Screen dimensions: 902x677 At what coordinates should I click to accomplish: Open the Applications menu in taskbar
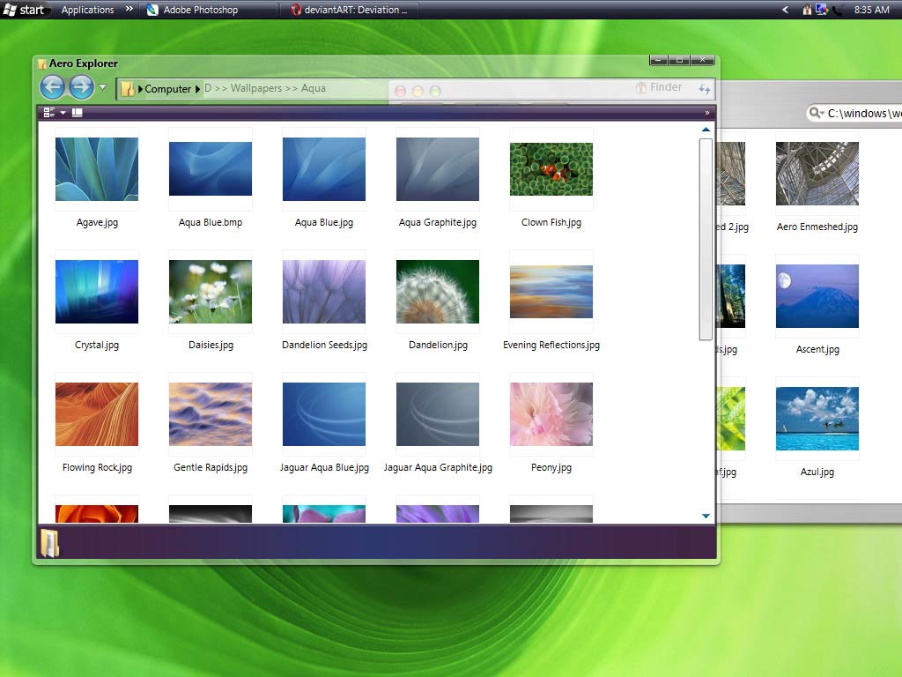[x=87, y=10]
